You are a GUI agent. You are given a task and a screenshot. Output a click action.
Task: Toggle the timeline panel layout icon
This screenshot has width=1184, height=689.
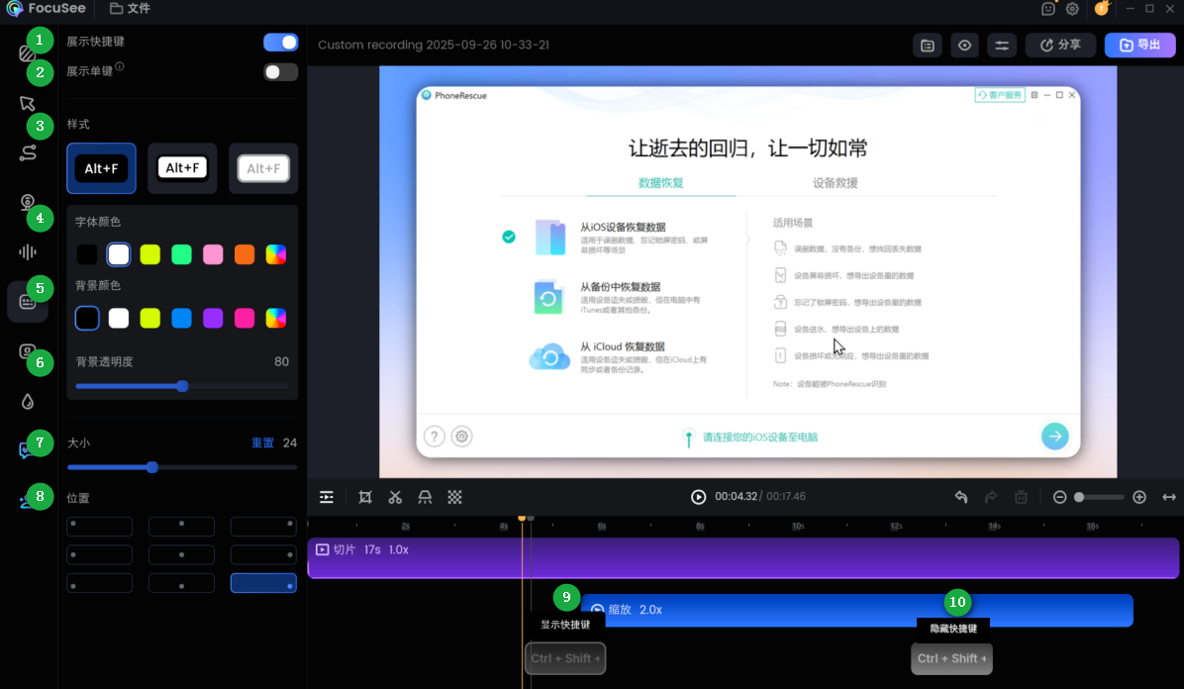click(x=327, y=497)
